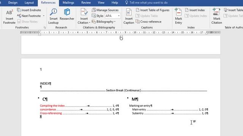Click Update Index button
The height and width of the screenshot is (136, 243).
click(196, 16)
